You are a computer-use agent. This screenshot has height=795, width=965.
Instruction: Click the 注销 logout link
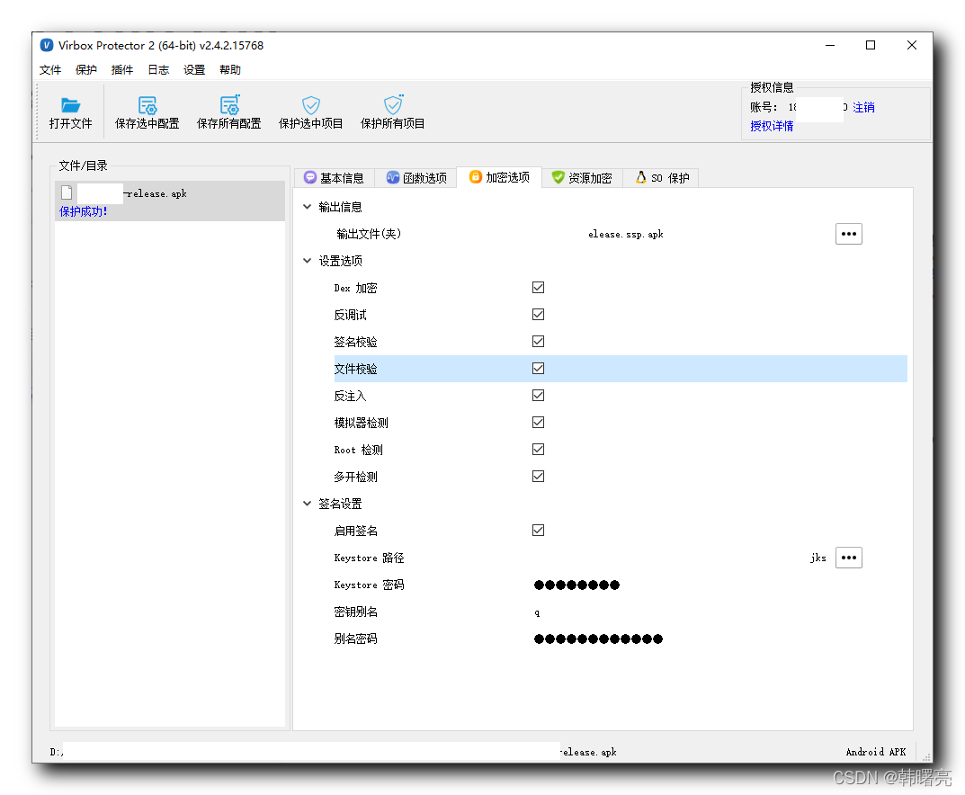click(863, 107)
